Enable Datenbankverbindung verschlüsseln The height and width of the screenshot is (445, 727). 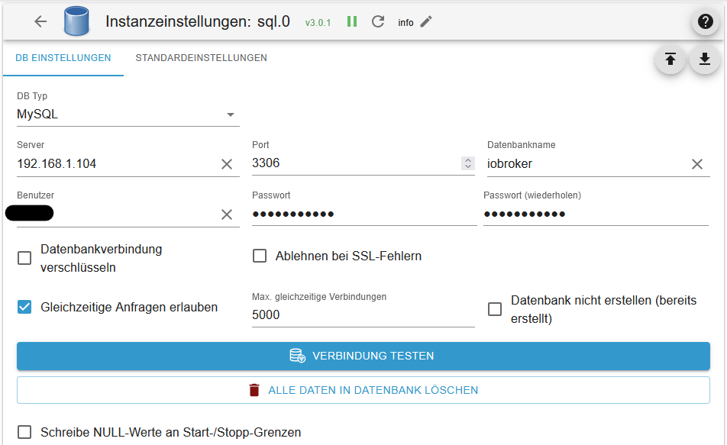24,257
